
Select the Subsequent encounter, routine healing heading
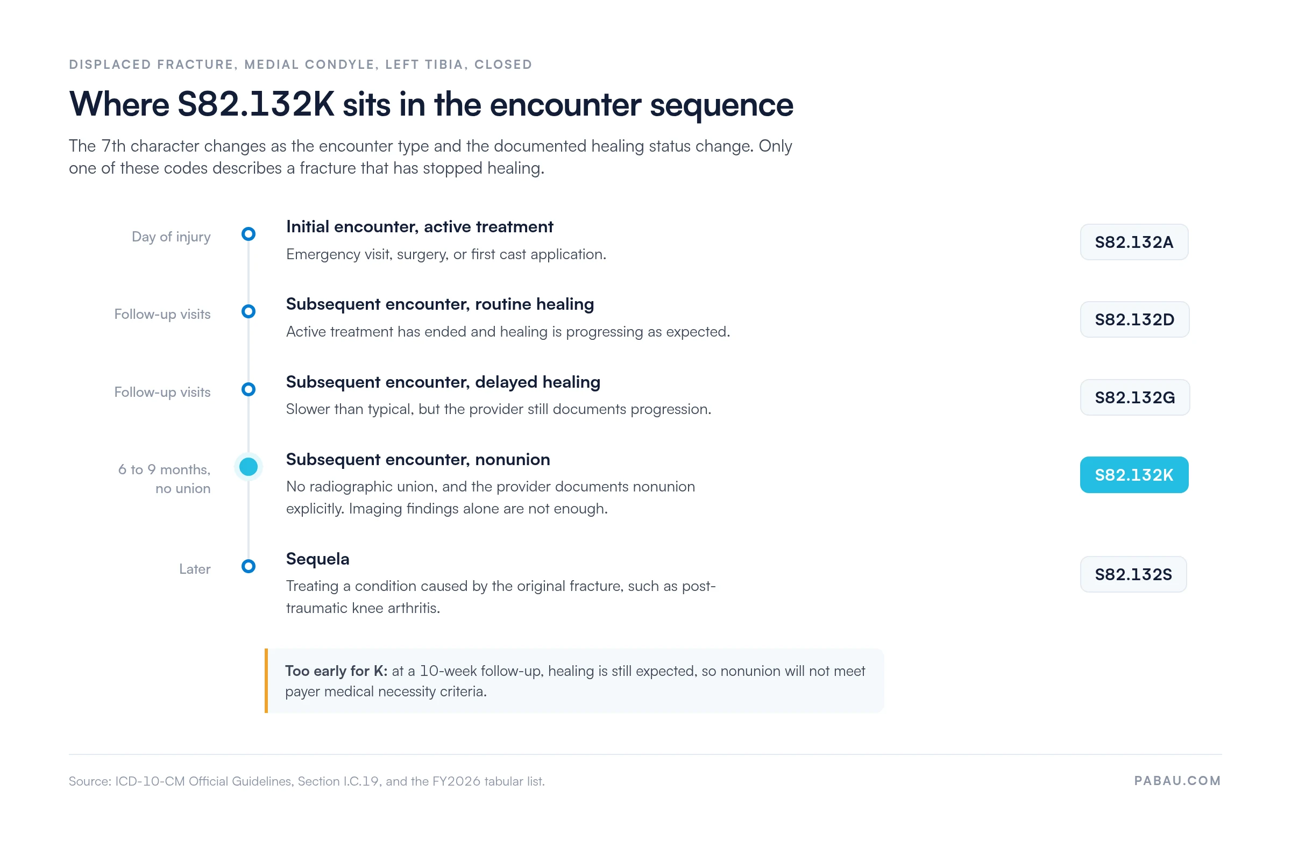440,304
